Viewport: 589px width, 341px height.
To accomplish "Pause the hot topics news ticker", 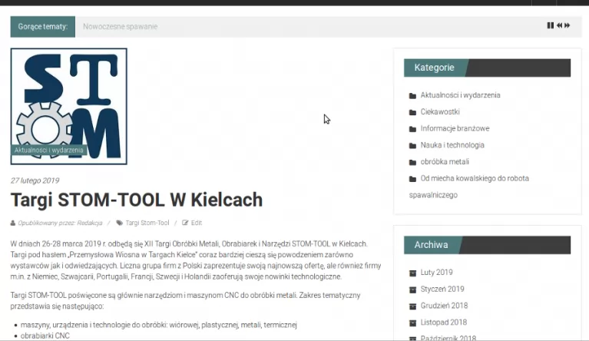I will (551, 25).
